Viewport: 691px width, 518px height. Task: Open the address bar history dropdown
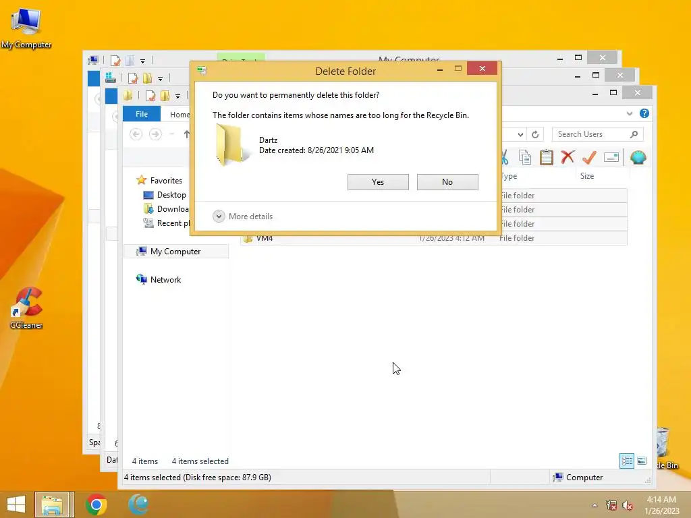pos(521,134)
